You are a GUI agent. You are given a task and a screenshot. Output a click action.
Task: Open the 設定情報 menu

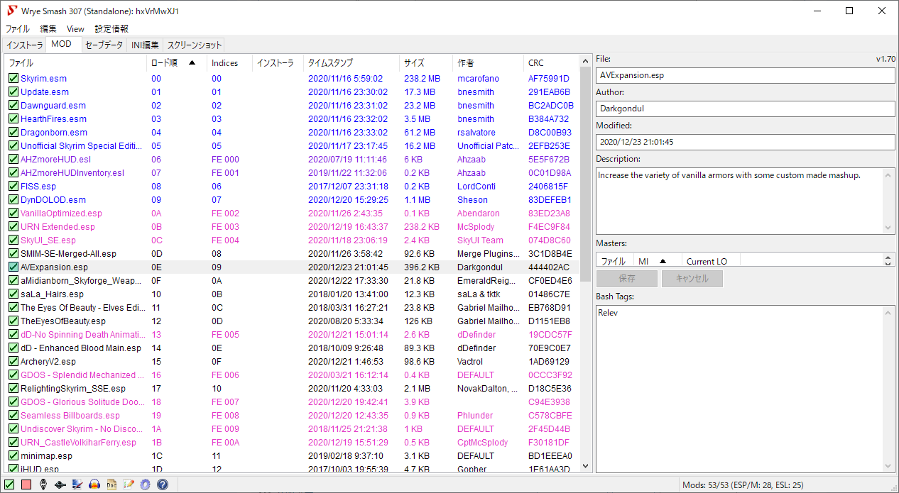(111, 29)
